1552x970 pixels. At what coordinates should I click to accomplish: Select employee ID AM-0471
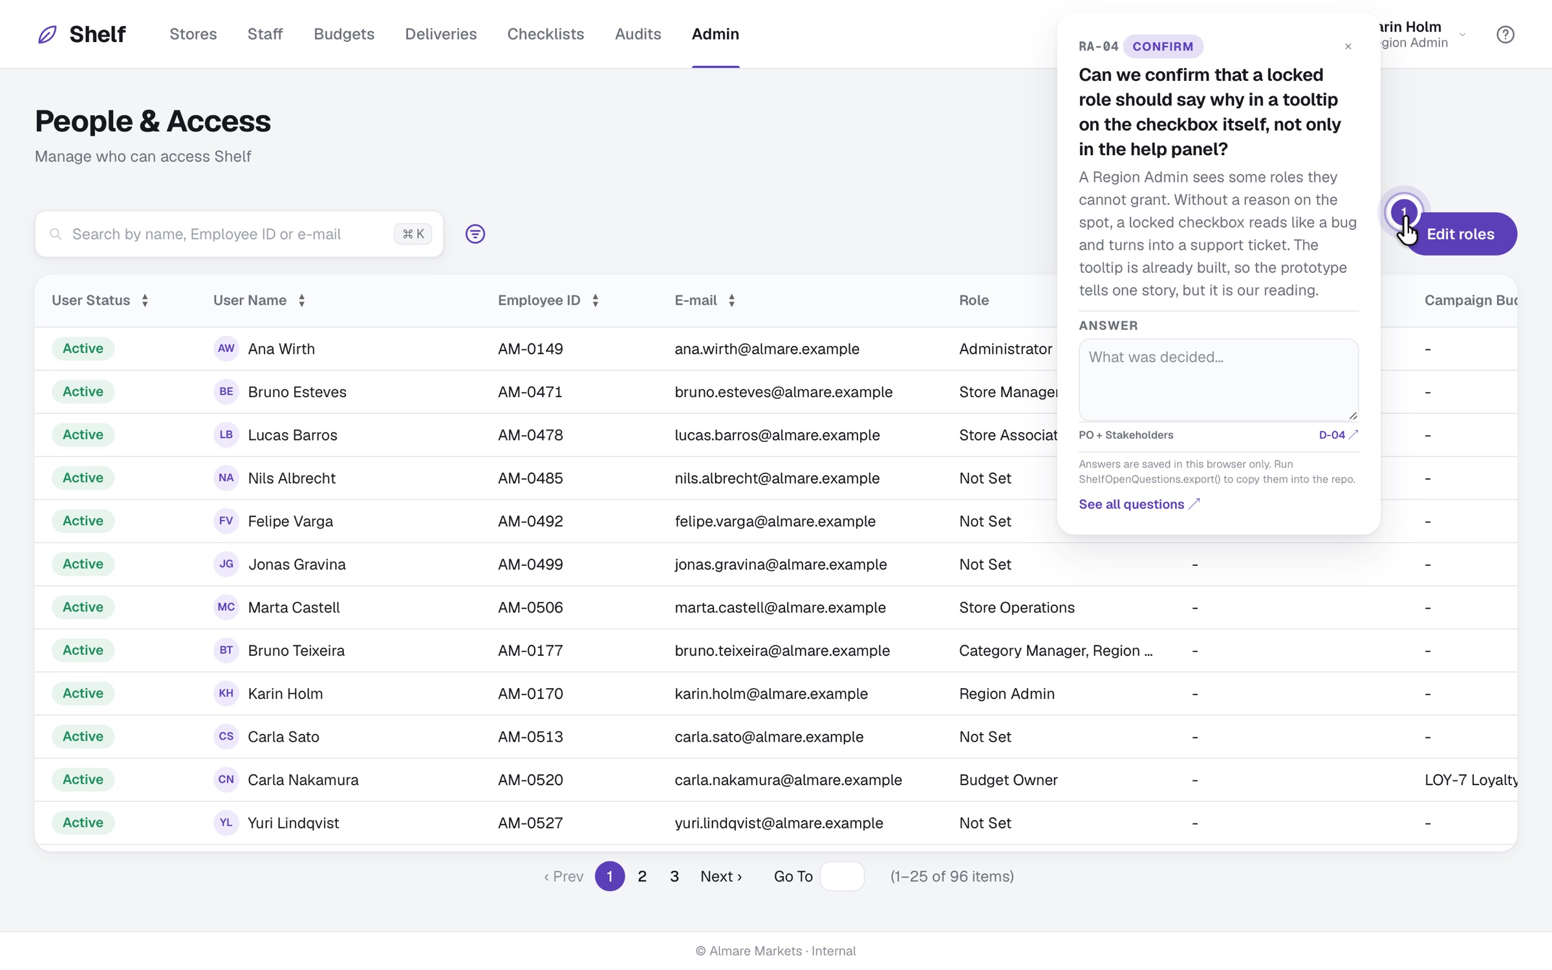[x=530, y=392]
